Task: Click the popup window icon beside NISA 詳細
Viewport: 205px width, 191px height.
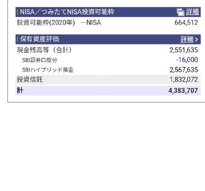Action: coord(180,12)
